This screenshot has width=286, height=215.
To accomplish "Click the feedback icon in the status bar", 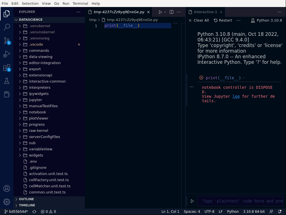I will tap(271, 212).
